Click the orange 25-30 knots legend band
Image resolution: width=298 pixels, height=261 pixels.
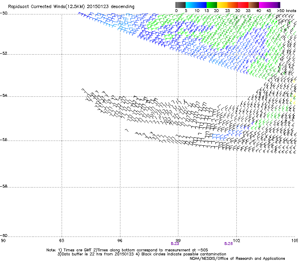point(233,5)
